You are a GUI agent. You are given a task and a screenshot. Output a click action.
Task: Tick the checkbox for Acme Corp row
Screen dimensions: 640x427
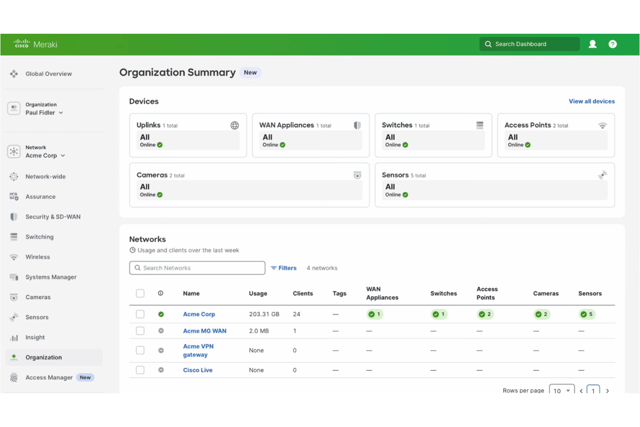[x=140, y=314]
